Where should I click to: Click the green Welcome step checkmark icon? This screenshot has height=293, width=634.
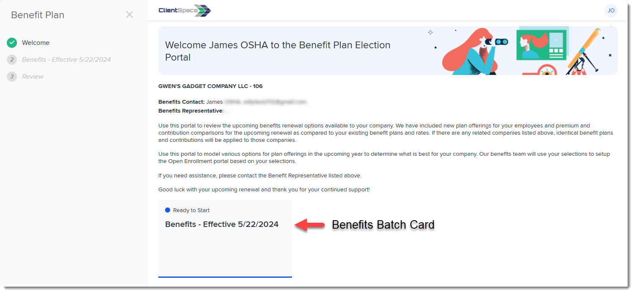pyautogui.click(x=12, y=43)
